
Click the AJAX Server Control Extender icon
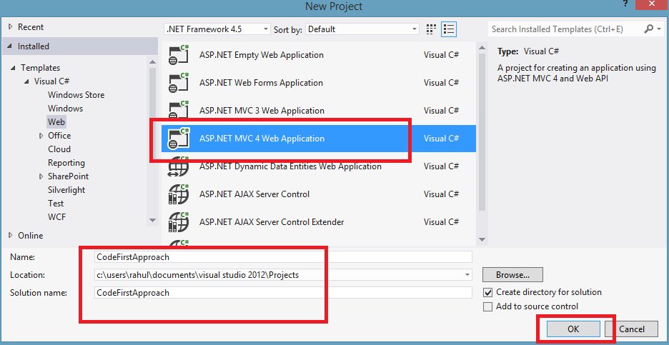pos(178,222)
